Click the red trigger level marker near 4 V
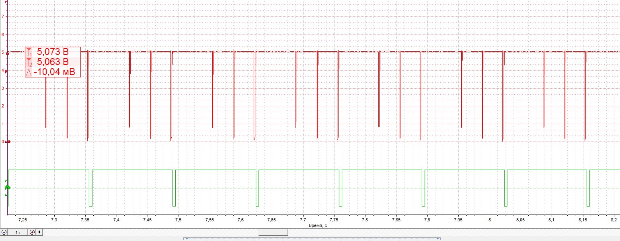The height and width of the screenshot is (241, 620). (5, 71)
